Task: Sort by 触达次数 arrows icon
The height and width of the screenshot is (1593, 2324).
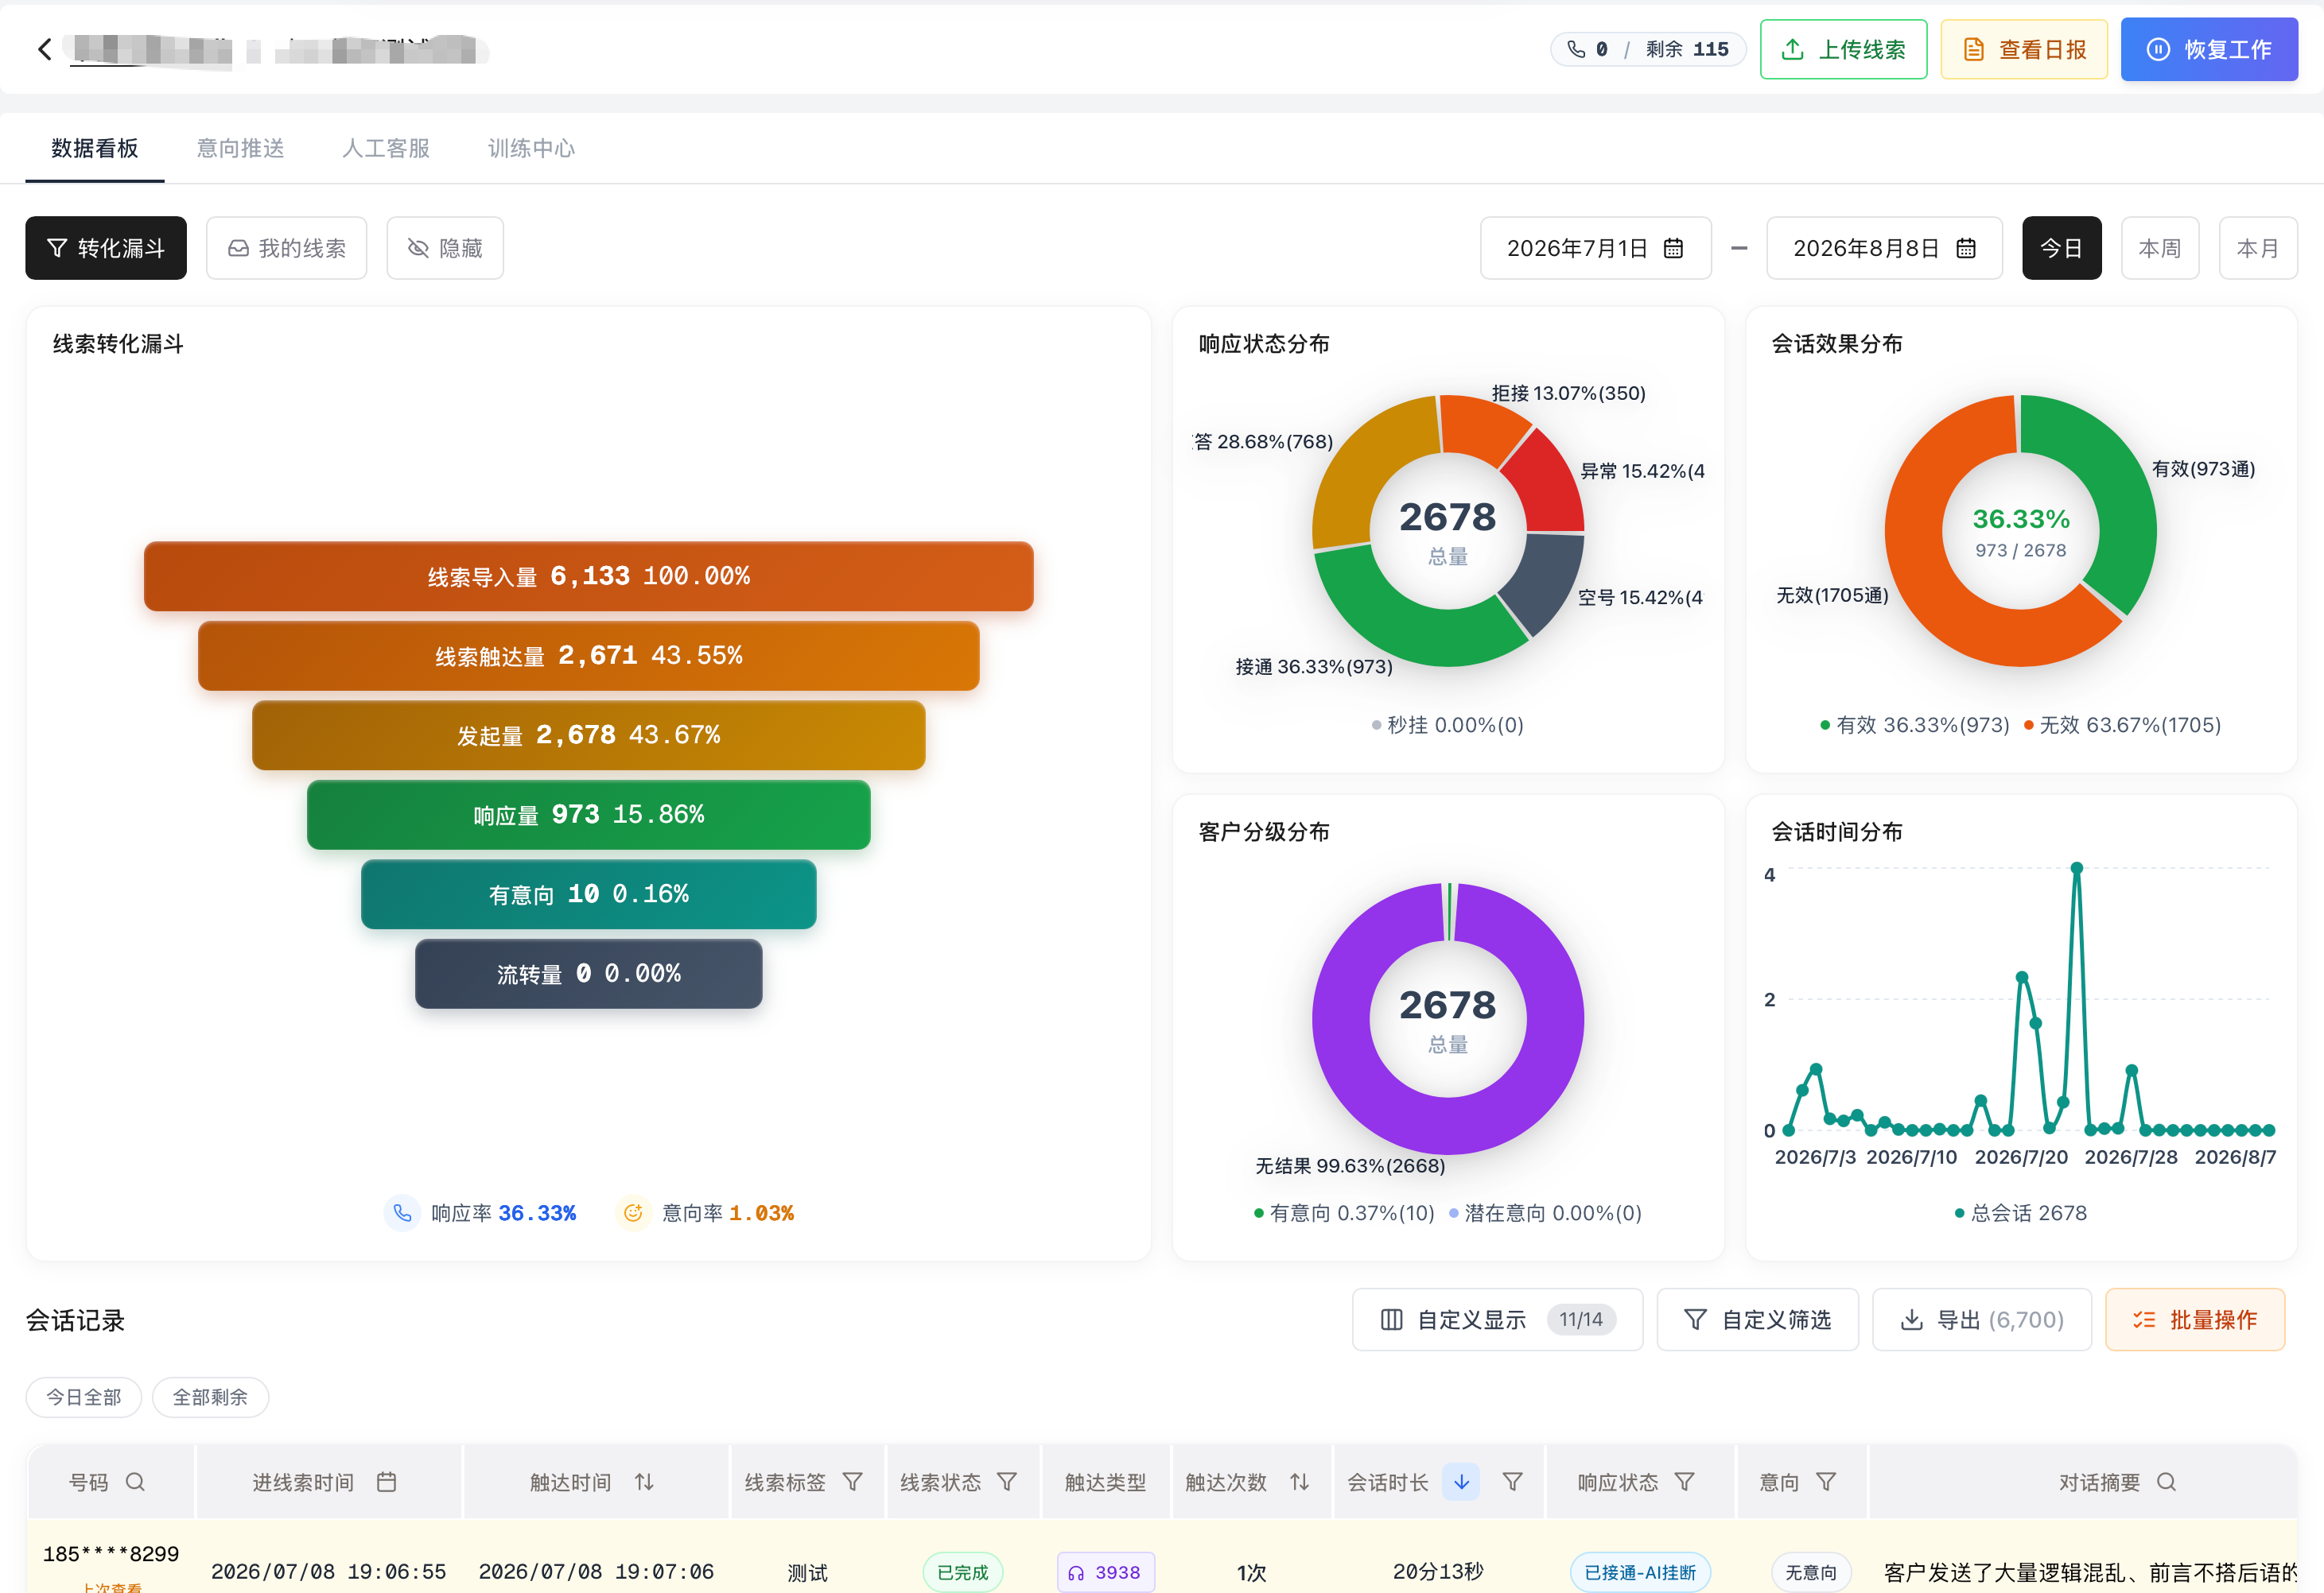Action: click(x=1299, y=1481)
